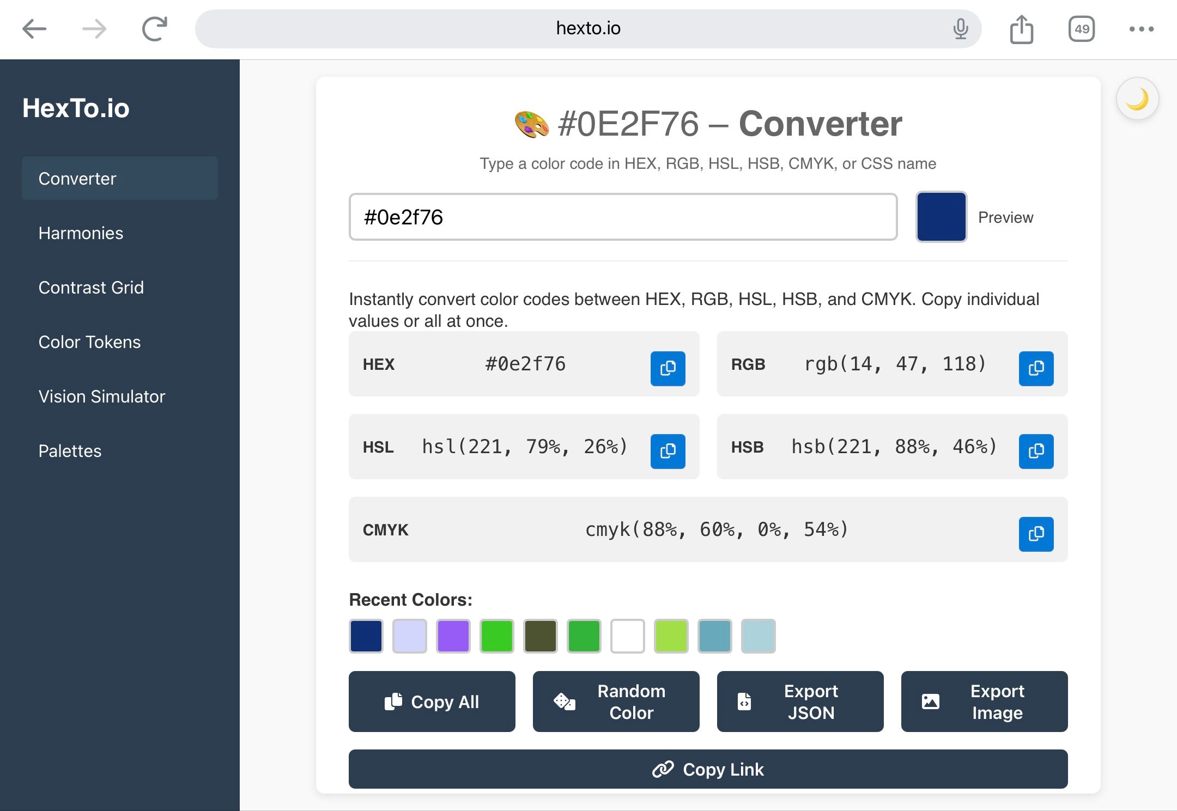Copy the HSL value with its copy icon
The height and width of the screenshot is (811, 1177).
tap(668, 452)
